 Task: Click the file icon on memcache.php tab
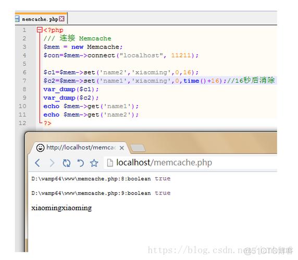17,19
